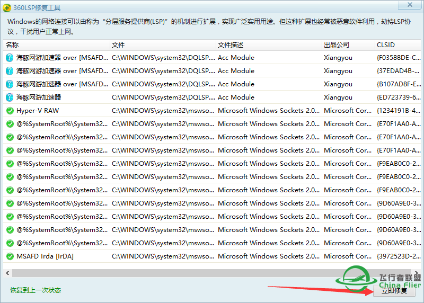Click the blue question icon of the F03588DE row

(10, 58)
